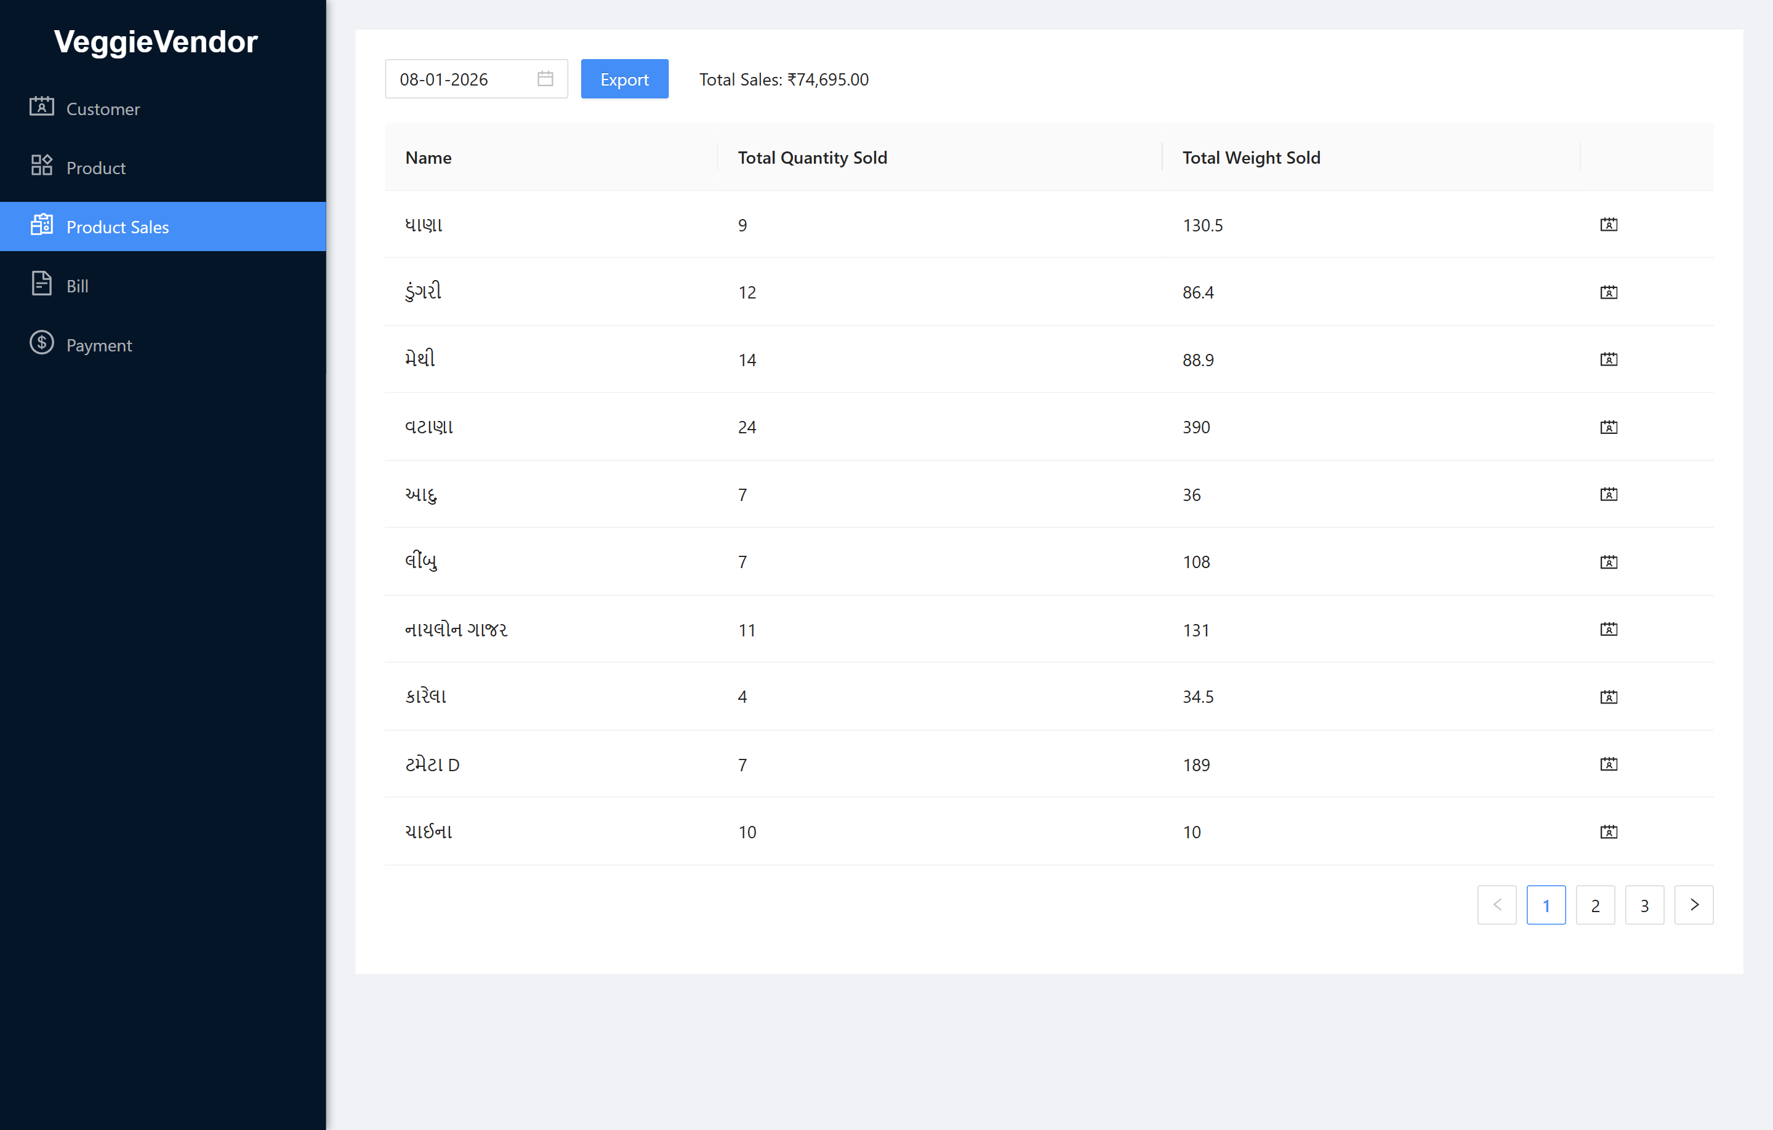Click the contacts icon in ચાઈના row
The image size is (1773, 1130).
point(1608,832)
